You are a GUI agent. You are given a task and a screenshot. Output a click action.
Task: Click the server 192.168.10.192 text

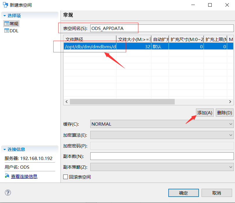click(29, 158)
